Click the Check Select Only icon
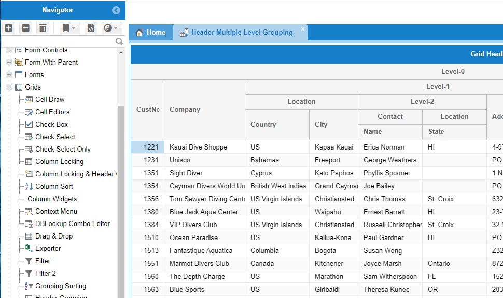 (29, 149)
